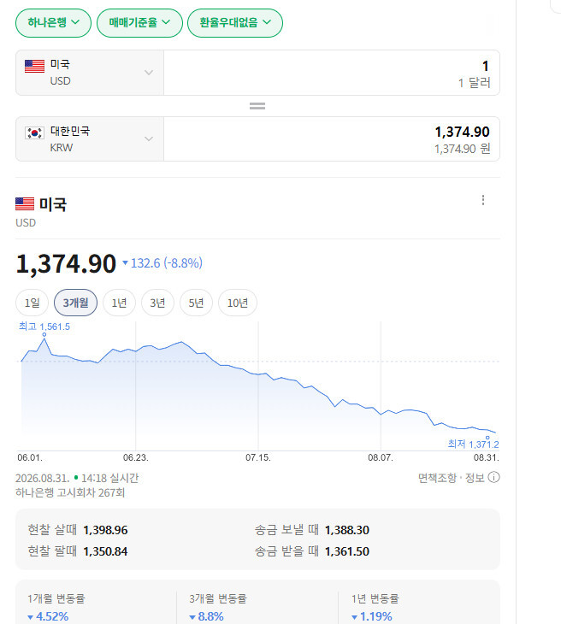The height and width of the screenshot is (624, 561).
Task: Click the US flag beside 미국 heading
Action: [x=25, y=203]
